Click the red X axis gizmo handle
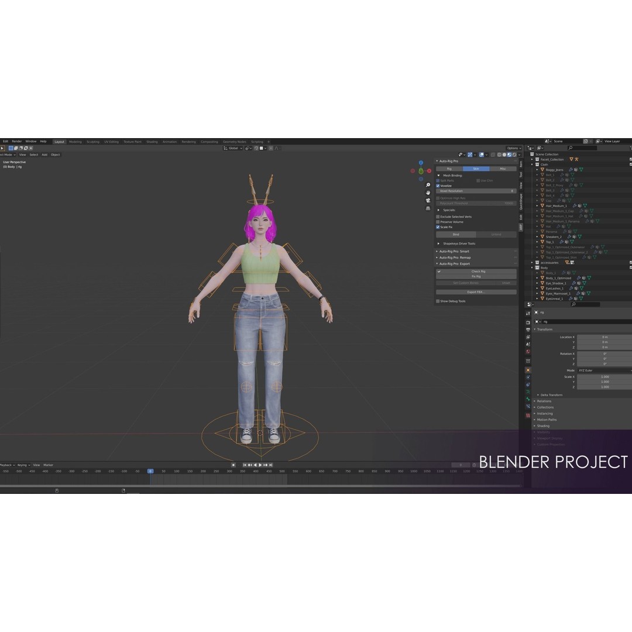This screenshot has height=632, width=632. [x=430, y=171]
